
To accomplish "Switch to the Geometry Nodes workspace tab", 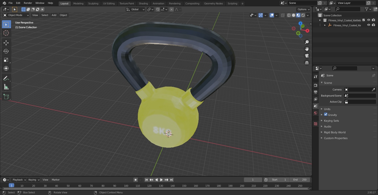I will pyautogui.click(x=213, y=4).
